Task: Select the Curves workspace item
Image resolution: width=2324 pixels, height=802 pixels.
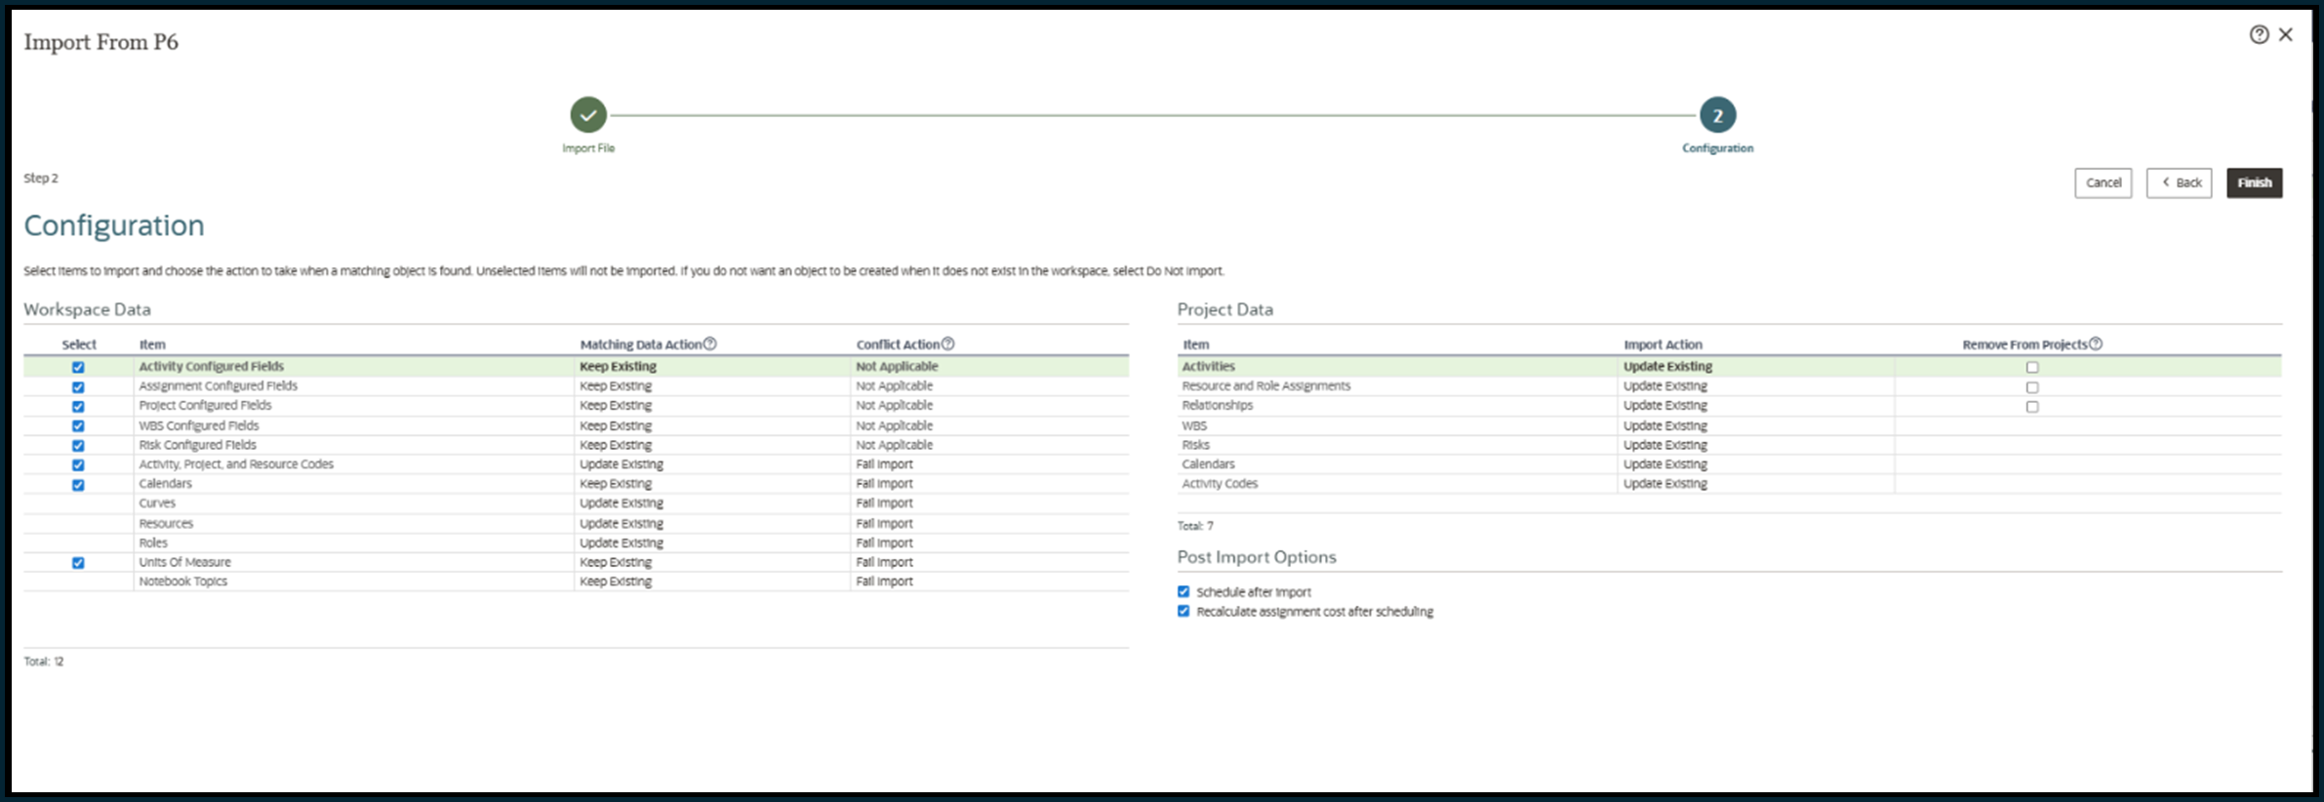Action: 157,503
